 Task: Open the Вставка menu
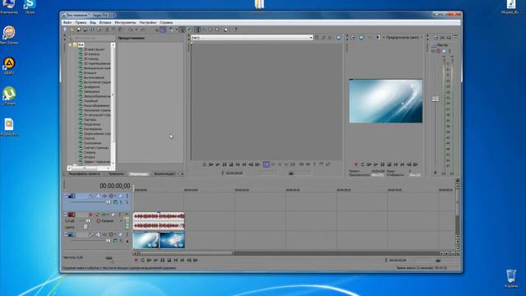click(105, 22)
